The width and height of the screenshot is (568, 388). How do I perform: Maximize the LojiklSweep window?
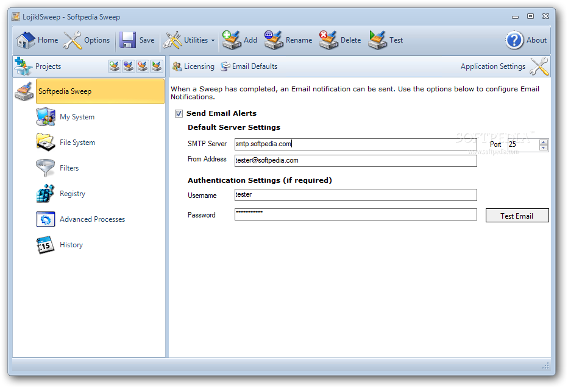click(x=530, y=16)
